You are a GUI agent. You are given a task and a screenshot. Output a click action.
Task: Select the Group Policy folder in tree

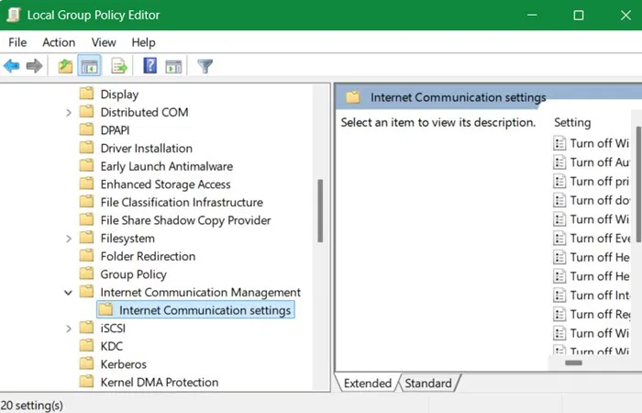133,274
